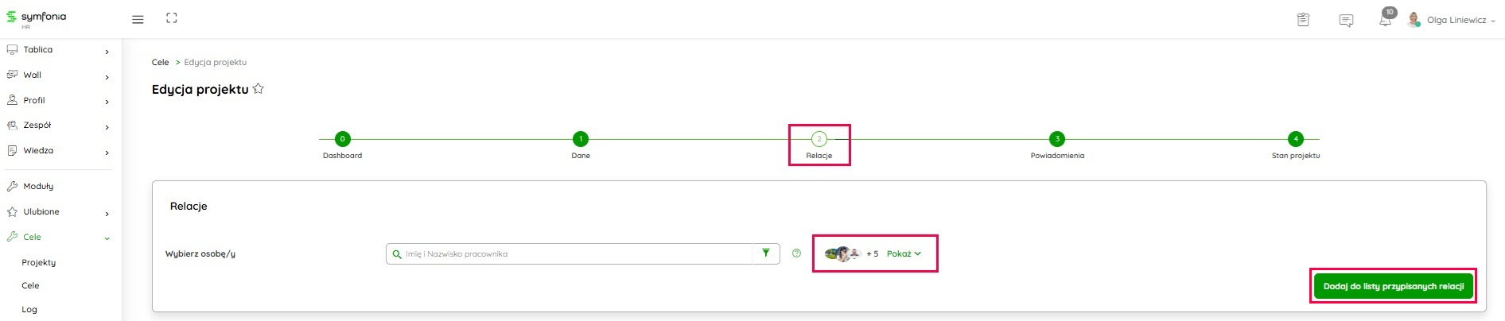The image size is (1505, 321).
Task: Follow the Cele breadcrumb link
Action: 160,62
